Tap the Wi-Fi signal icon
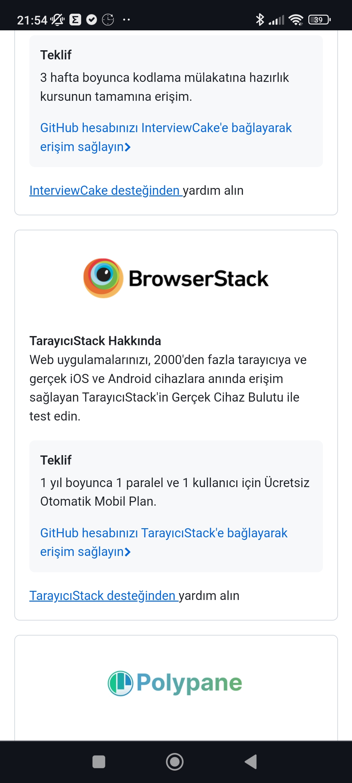This screenshot has height=783, width=352. [x=296, y=20]
